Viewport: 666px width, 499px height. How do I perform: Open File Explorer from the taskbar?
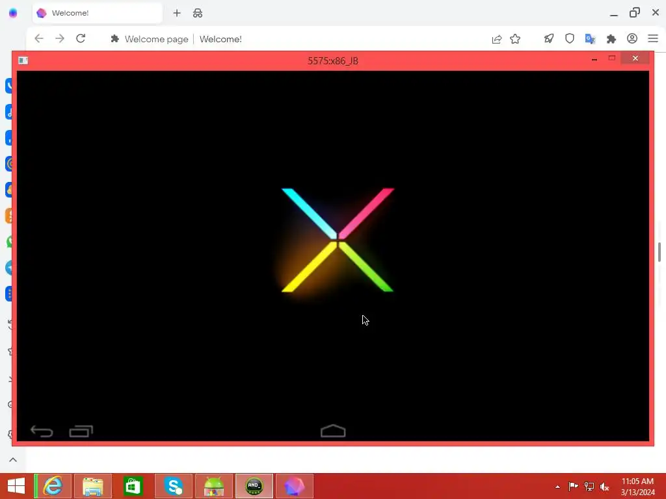tap(92, 486)
